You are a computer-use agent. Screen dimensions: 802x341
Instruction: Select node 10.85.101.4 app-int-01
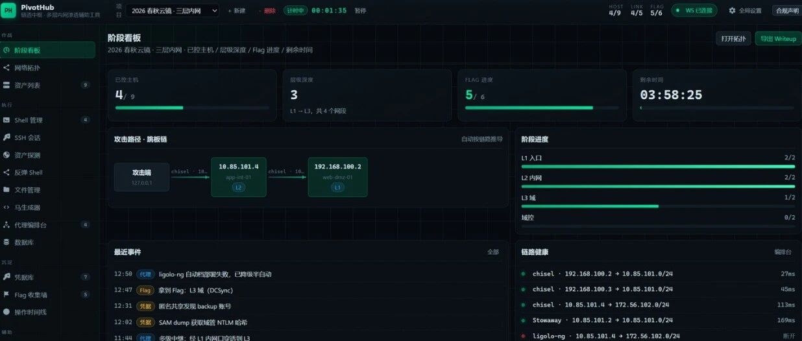pos(239,177)
